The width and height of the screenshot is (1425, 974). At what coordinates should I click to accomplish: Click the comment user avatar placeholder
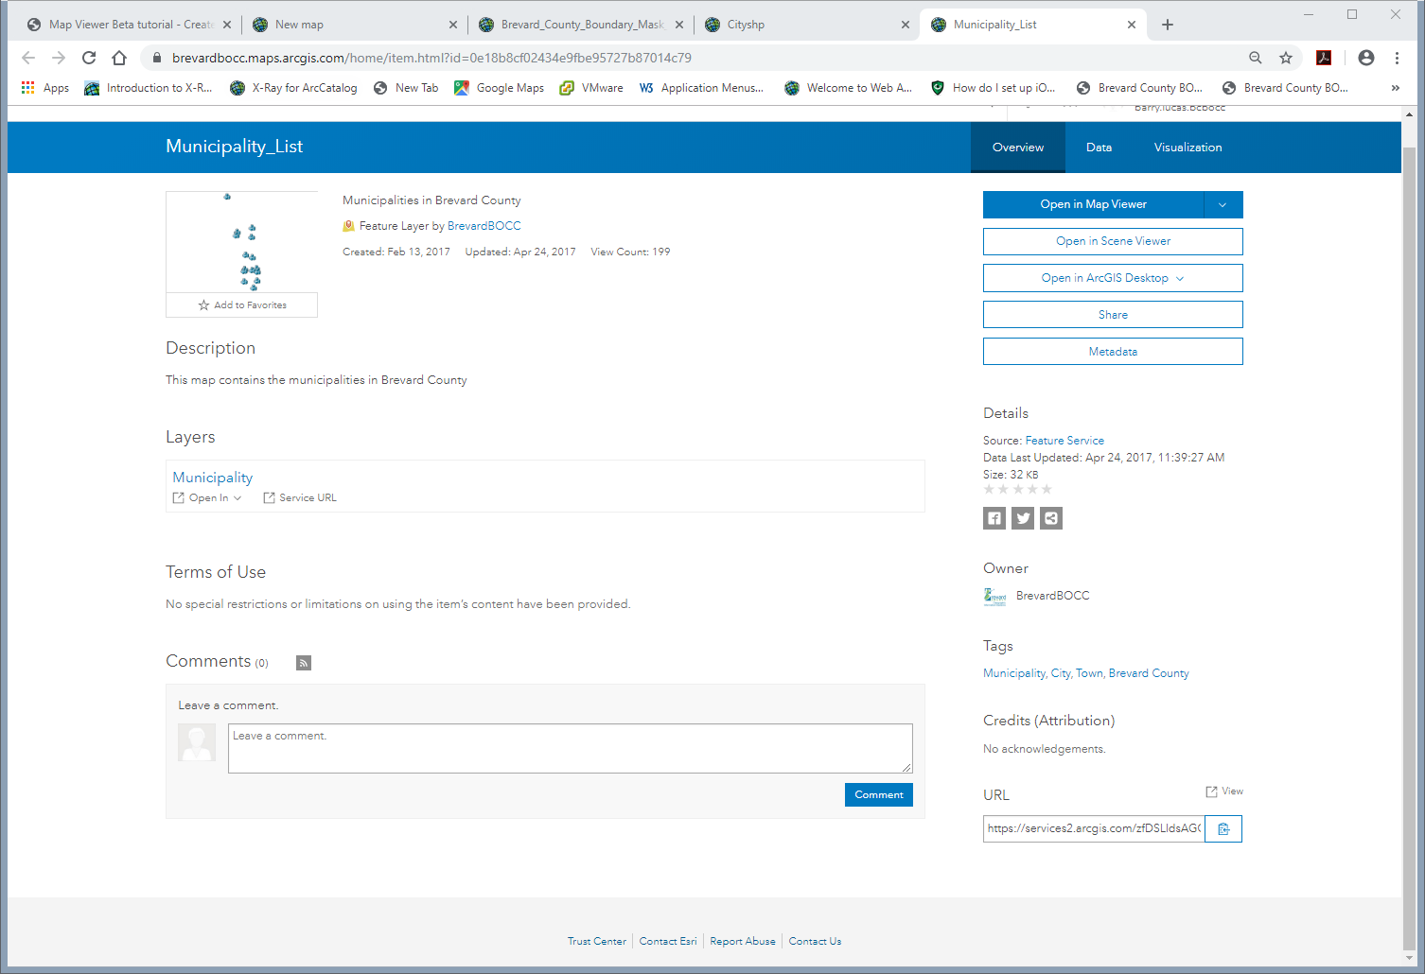pos(197,742)
